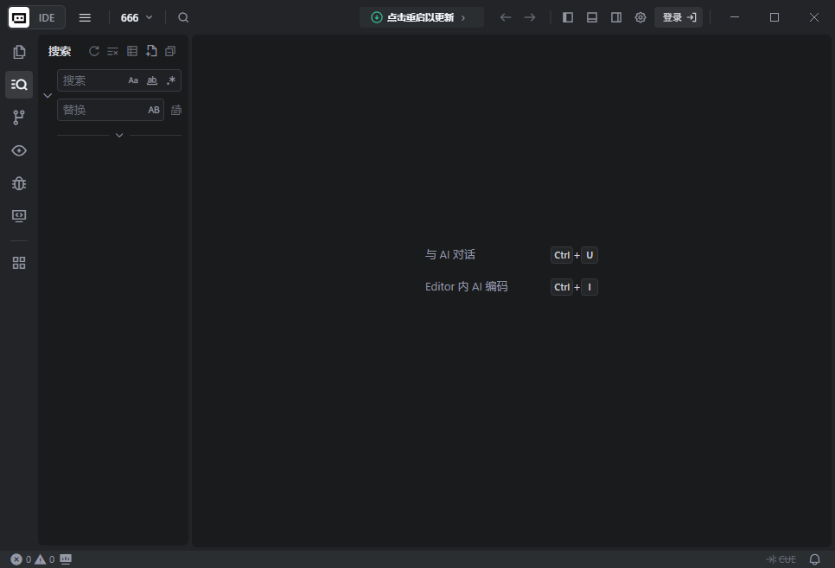Open the hamburger main menu
The image size is (835, 568).
[x=85, y=17]
